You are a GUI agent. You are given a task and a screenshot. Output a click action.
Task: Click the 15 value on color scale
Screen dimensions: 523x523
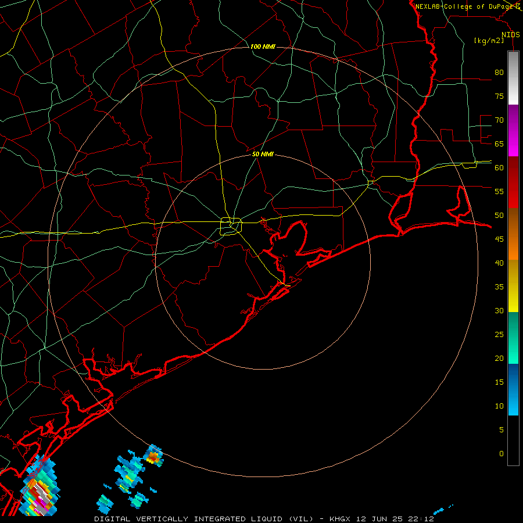(499, 382)
